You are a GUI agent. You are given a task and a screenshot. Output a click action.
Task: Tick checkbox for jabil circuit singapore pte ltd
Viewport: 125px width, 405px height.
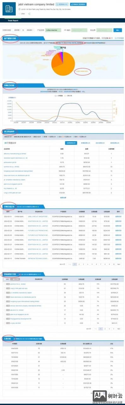tap(5, 315)
